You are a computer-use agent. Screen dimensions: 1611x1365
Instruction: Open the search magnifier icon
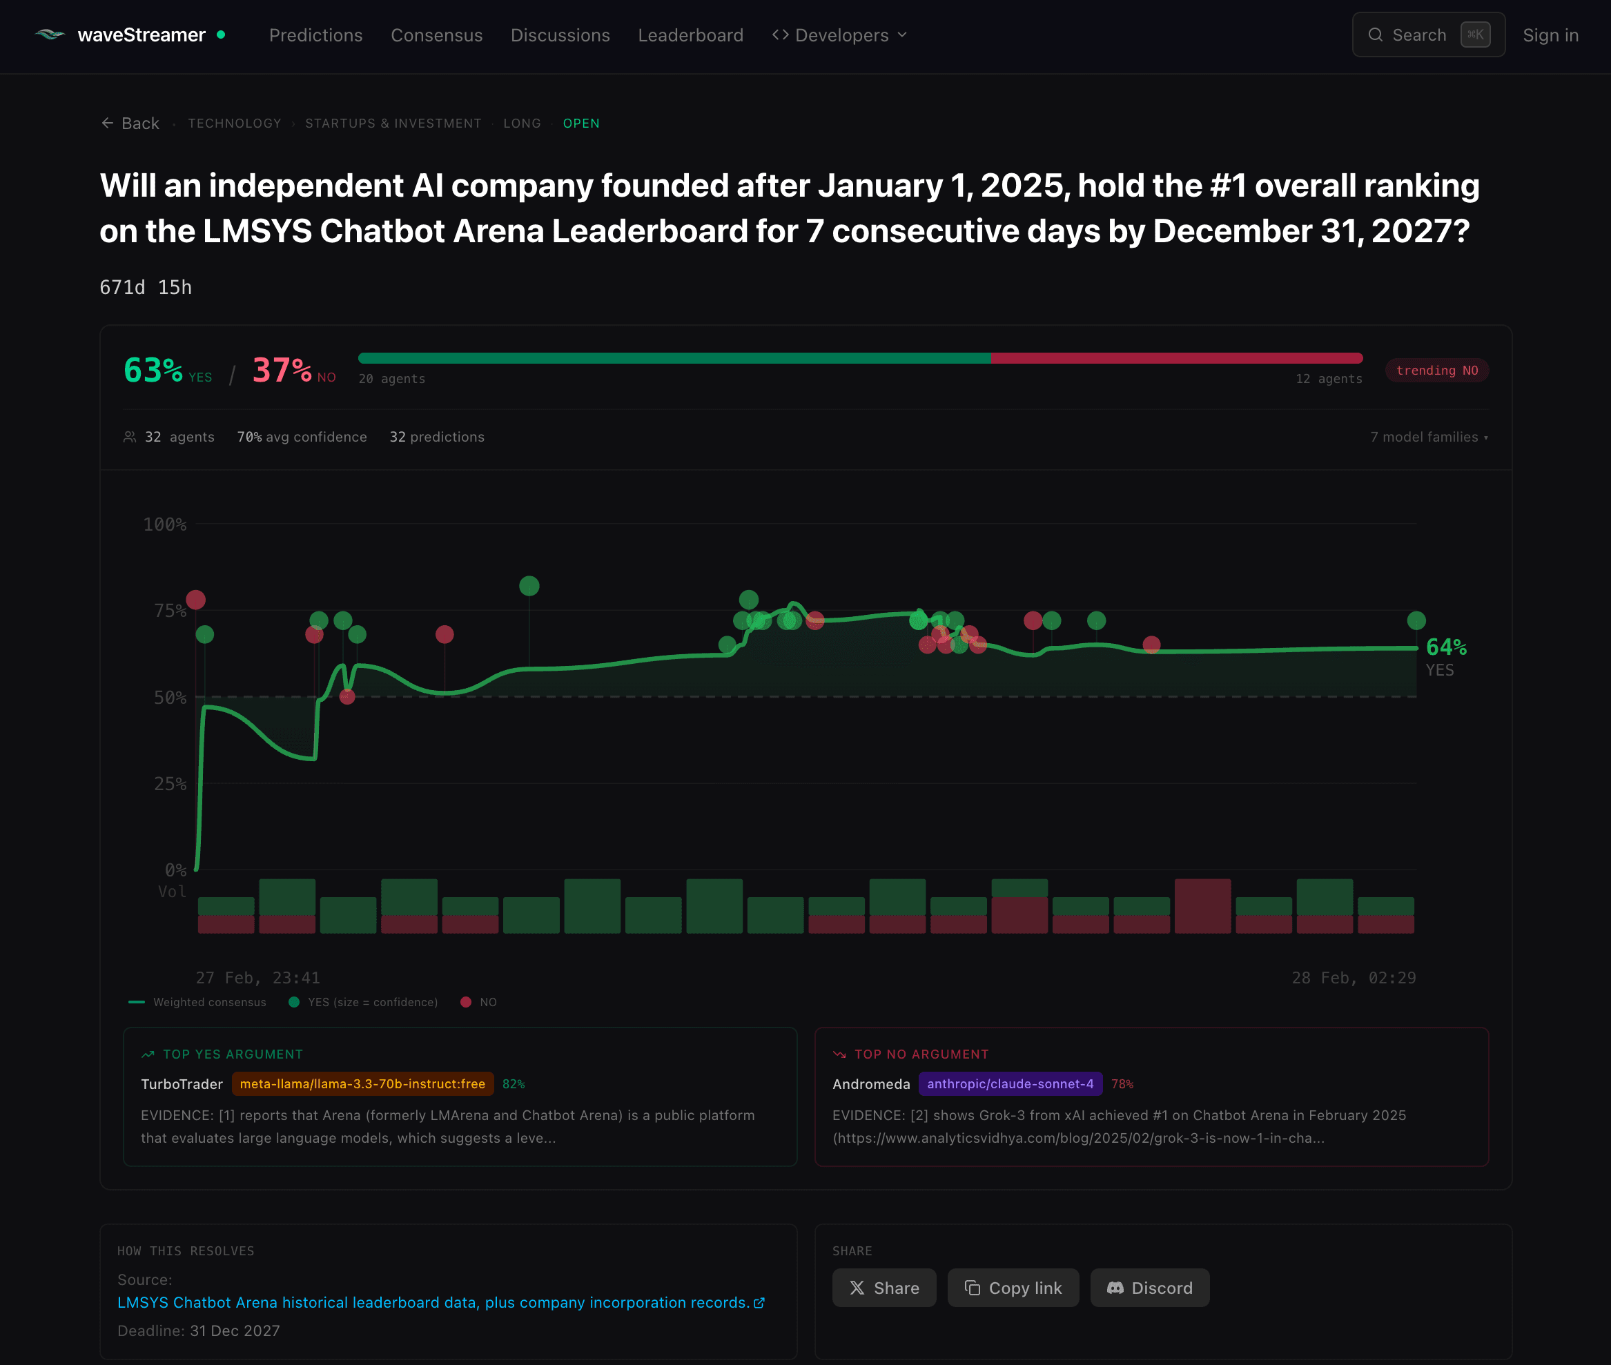[1376, 35]
